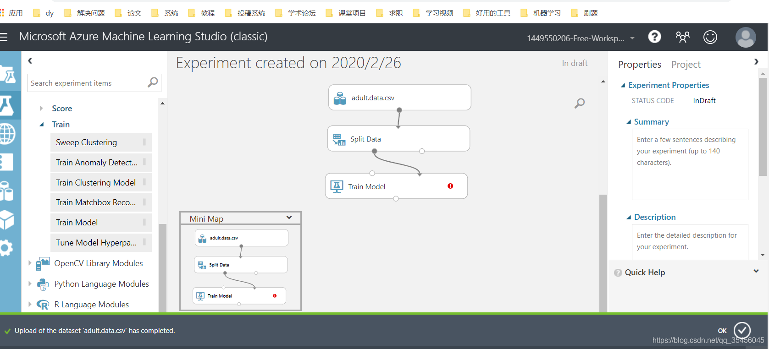Collapse the Mini Map dropdown arrow
The width and height of the screenshot is (769, 349).
[289, 218]
